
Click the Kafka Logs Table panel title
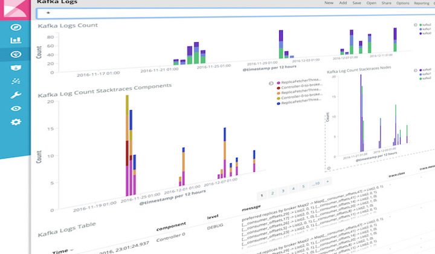pyautogui.click(x=67, y=230)
